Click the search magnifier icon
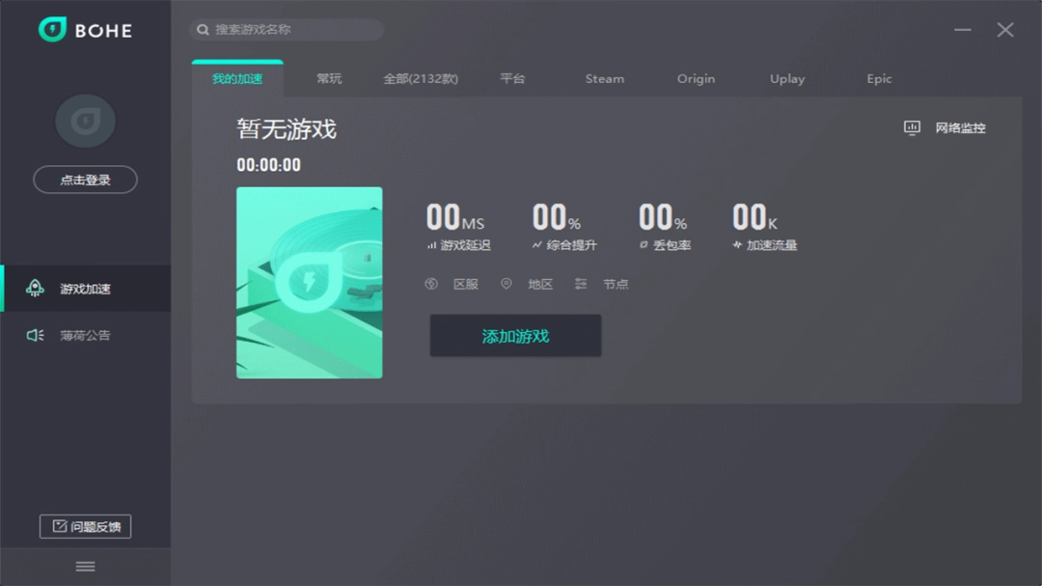Screen dimensions: 1042x586 pos(203,30)
